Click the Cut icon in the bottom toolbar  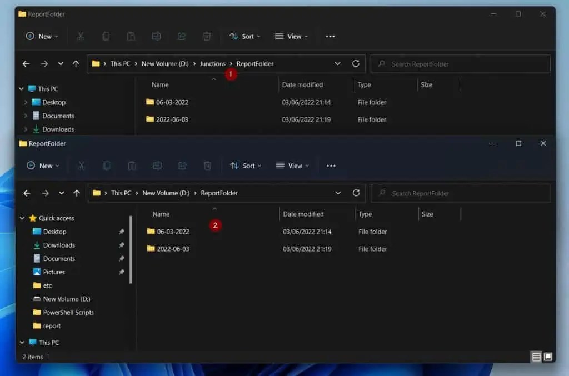coord(81,166)
